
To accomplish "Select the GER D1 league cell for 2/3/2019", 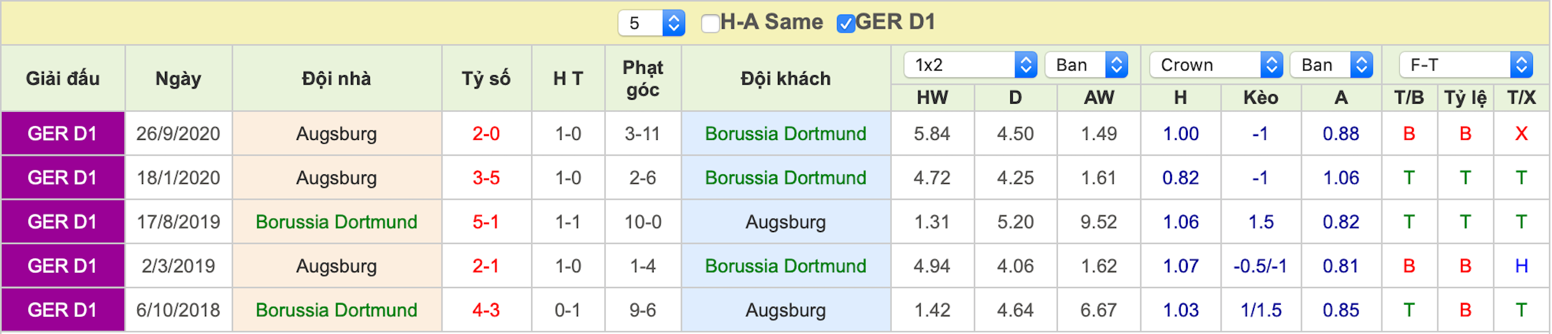I will 62,266.
